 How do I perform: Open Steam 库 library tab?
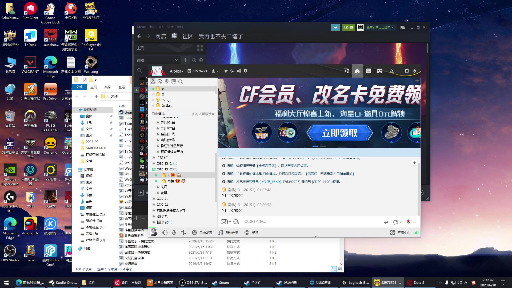coord(174,36)
